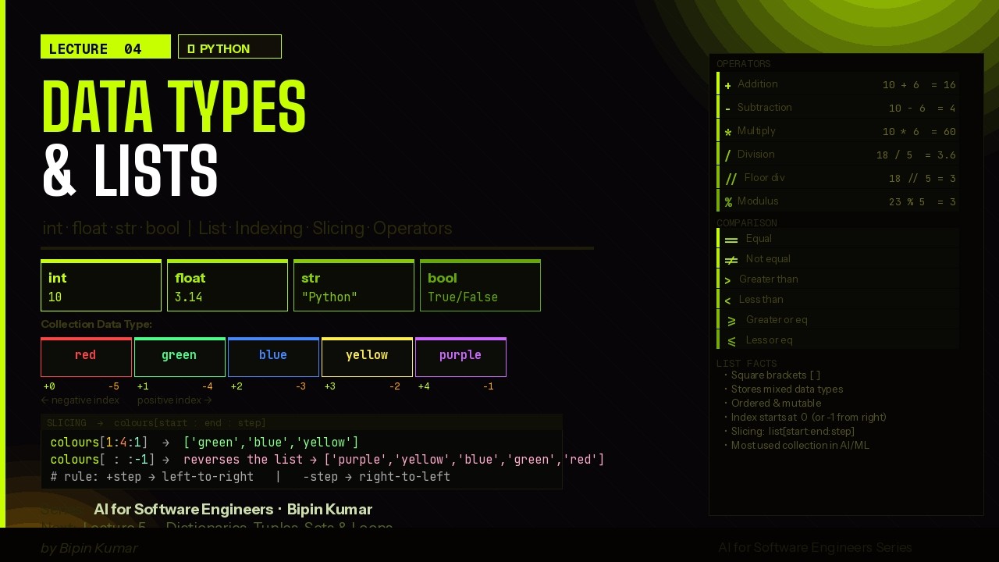The width and height of the screenshot is (999, 562).
Task: Select the ≤ symbol beside Less or eq
Action: pos(731,341)
